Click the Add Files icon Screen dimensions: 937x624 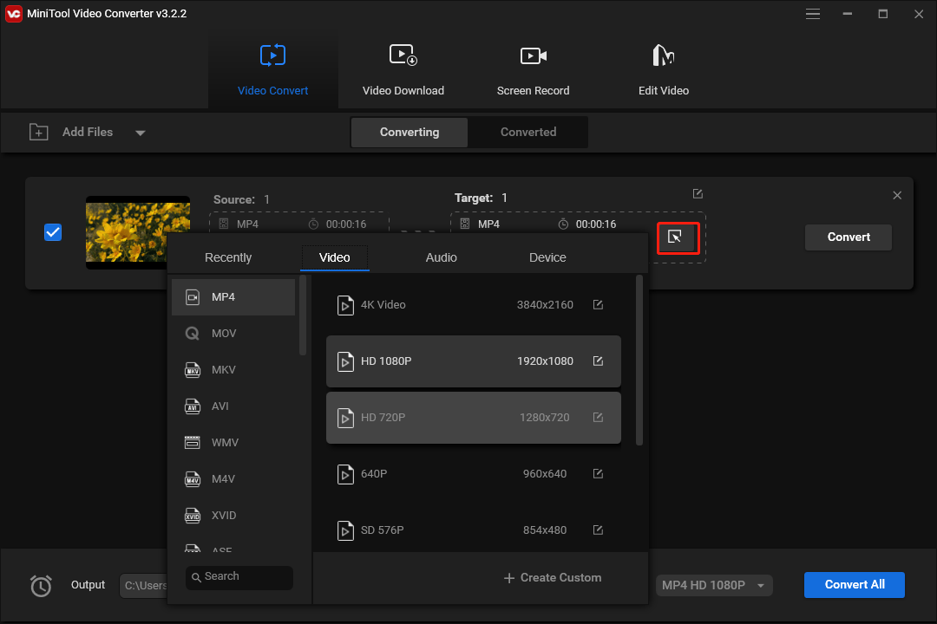[x=38, y=132]
